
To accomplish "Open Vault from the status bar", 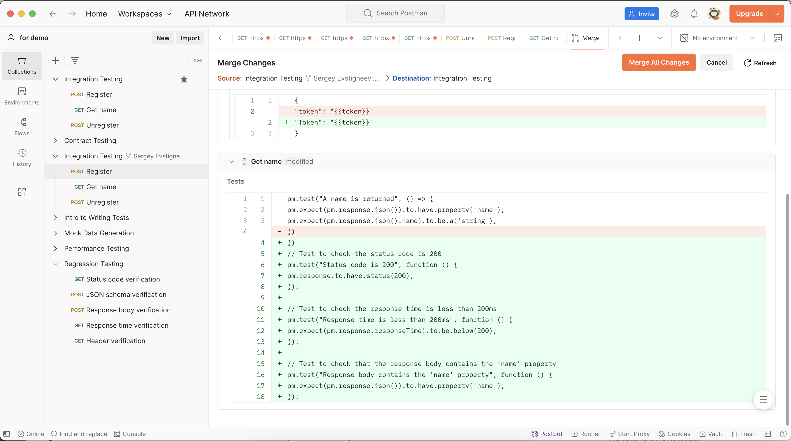I will [x=711, y=434].
